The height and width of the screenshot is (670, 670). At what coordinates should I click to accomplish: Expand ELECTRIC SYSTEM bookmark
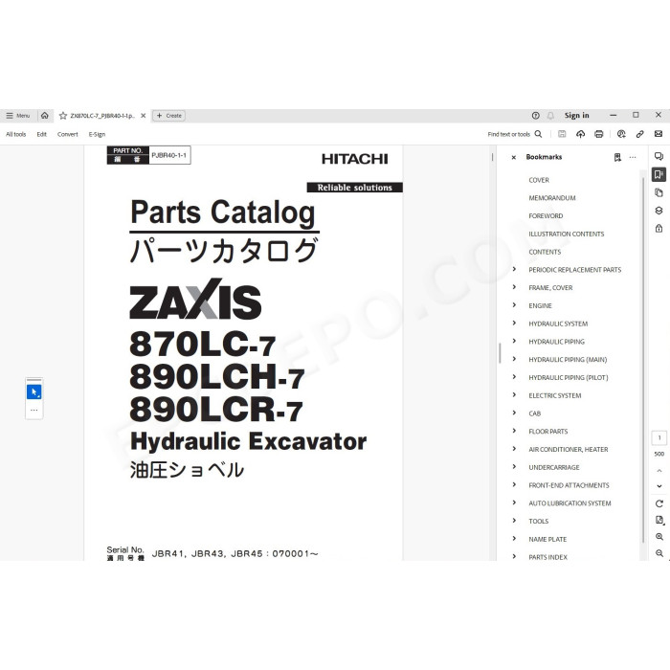pos(514,394)
